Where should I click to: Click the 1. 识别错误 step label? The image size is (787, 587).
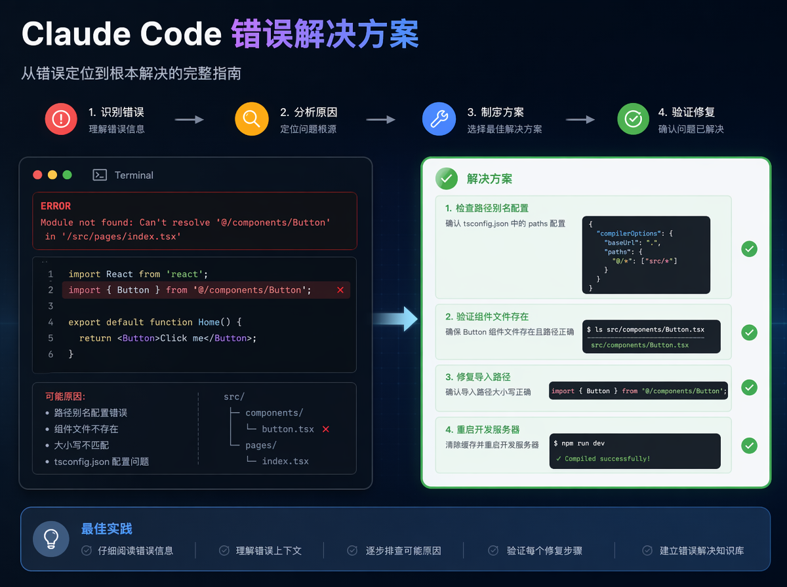coord(116,113)
